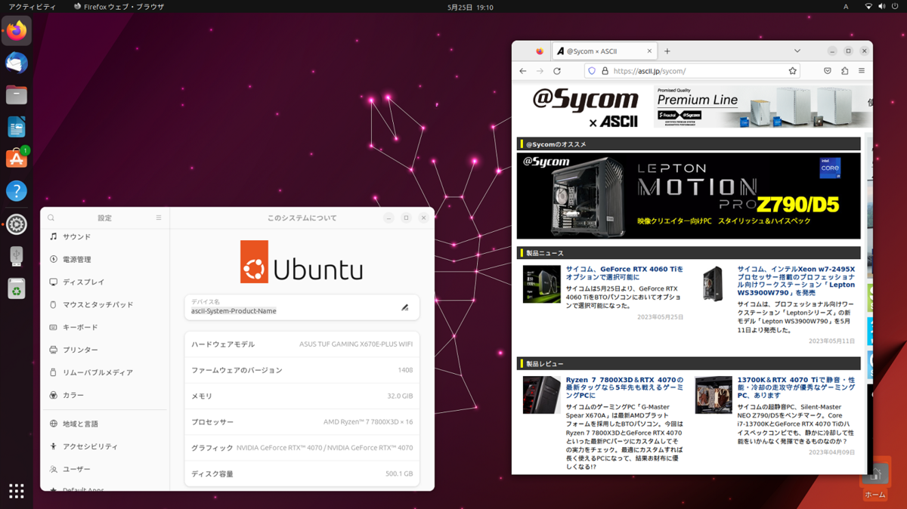
Task: Reload the ascii.jp page
Action: coord(557,71)
